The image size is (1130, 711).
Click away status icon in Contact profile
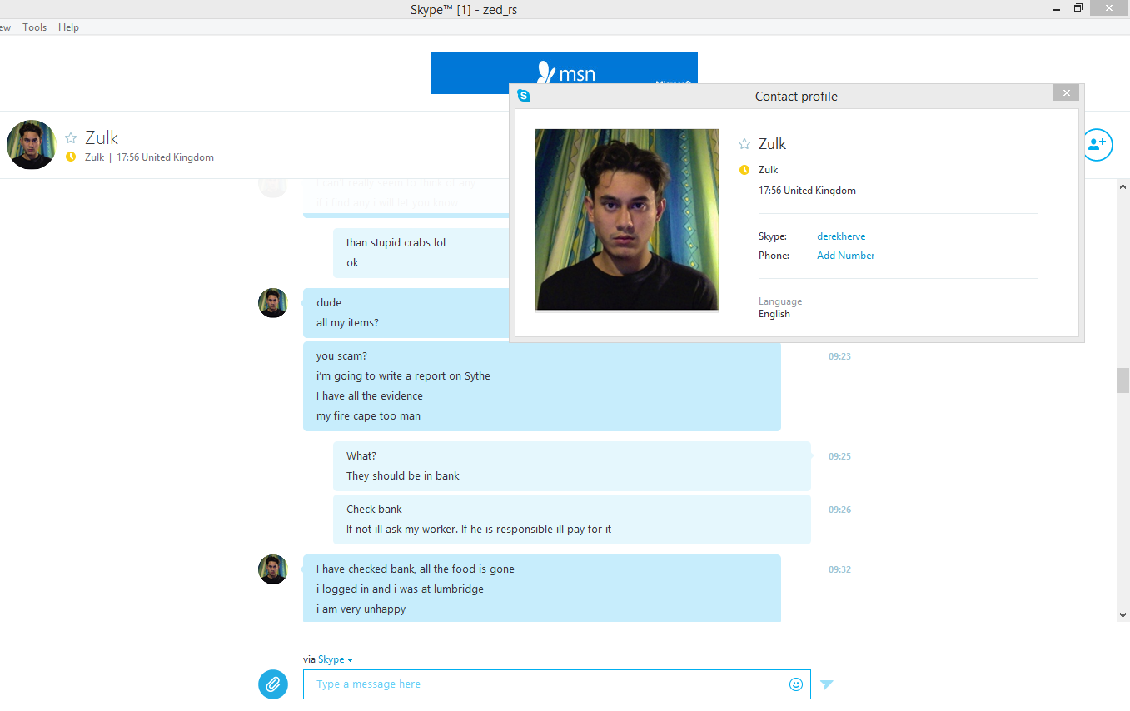pyautogui.click(x=744, y=170)
